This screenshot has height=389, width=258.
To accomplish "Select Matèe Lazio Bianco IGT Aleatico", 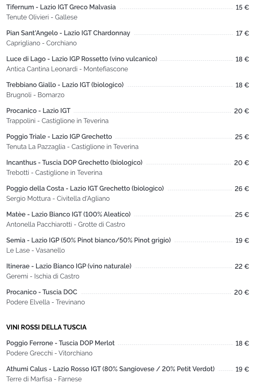I will point(68,215).
